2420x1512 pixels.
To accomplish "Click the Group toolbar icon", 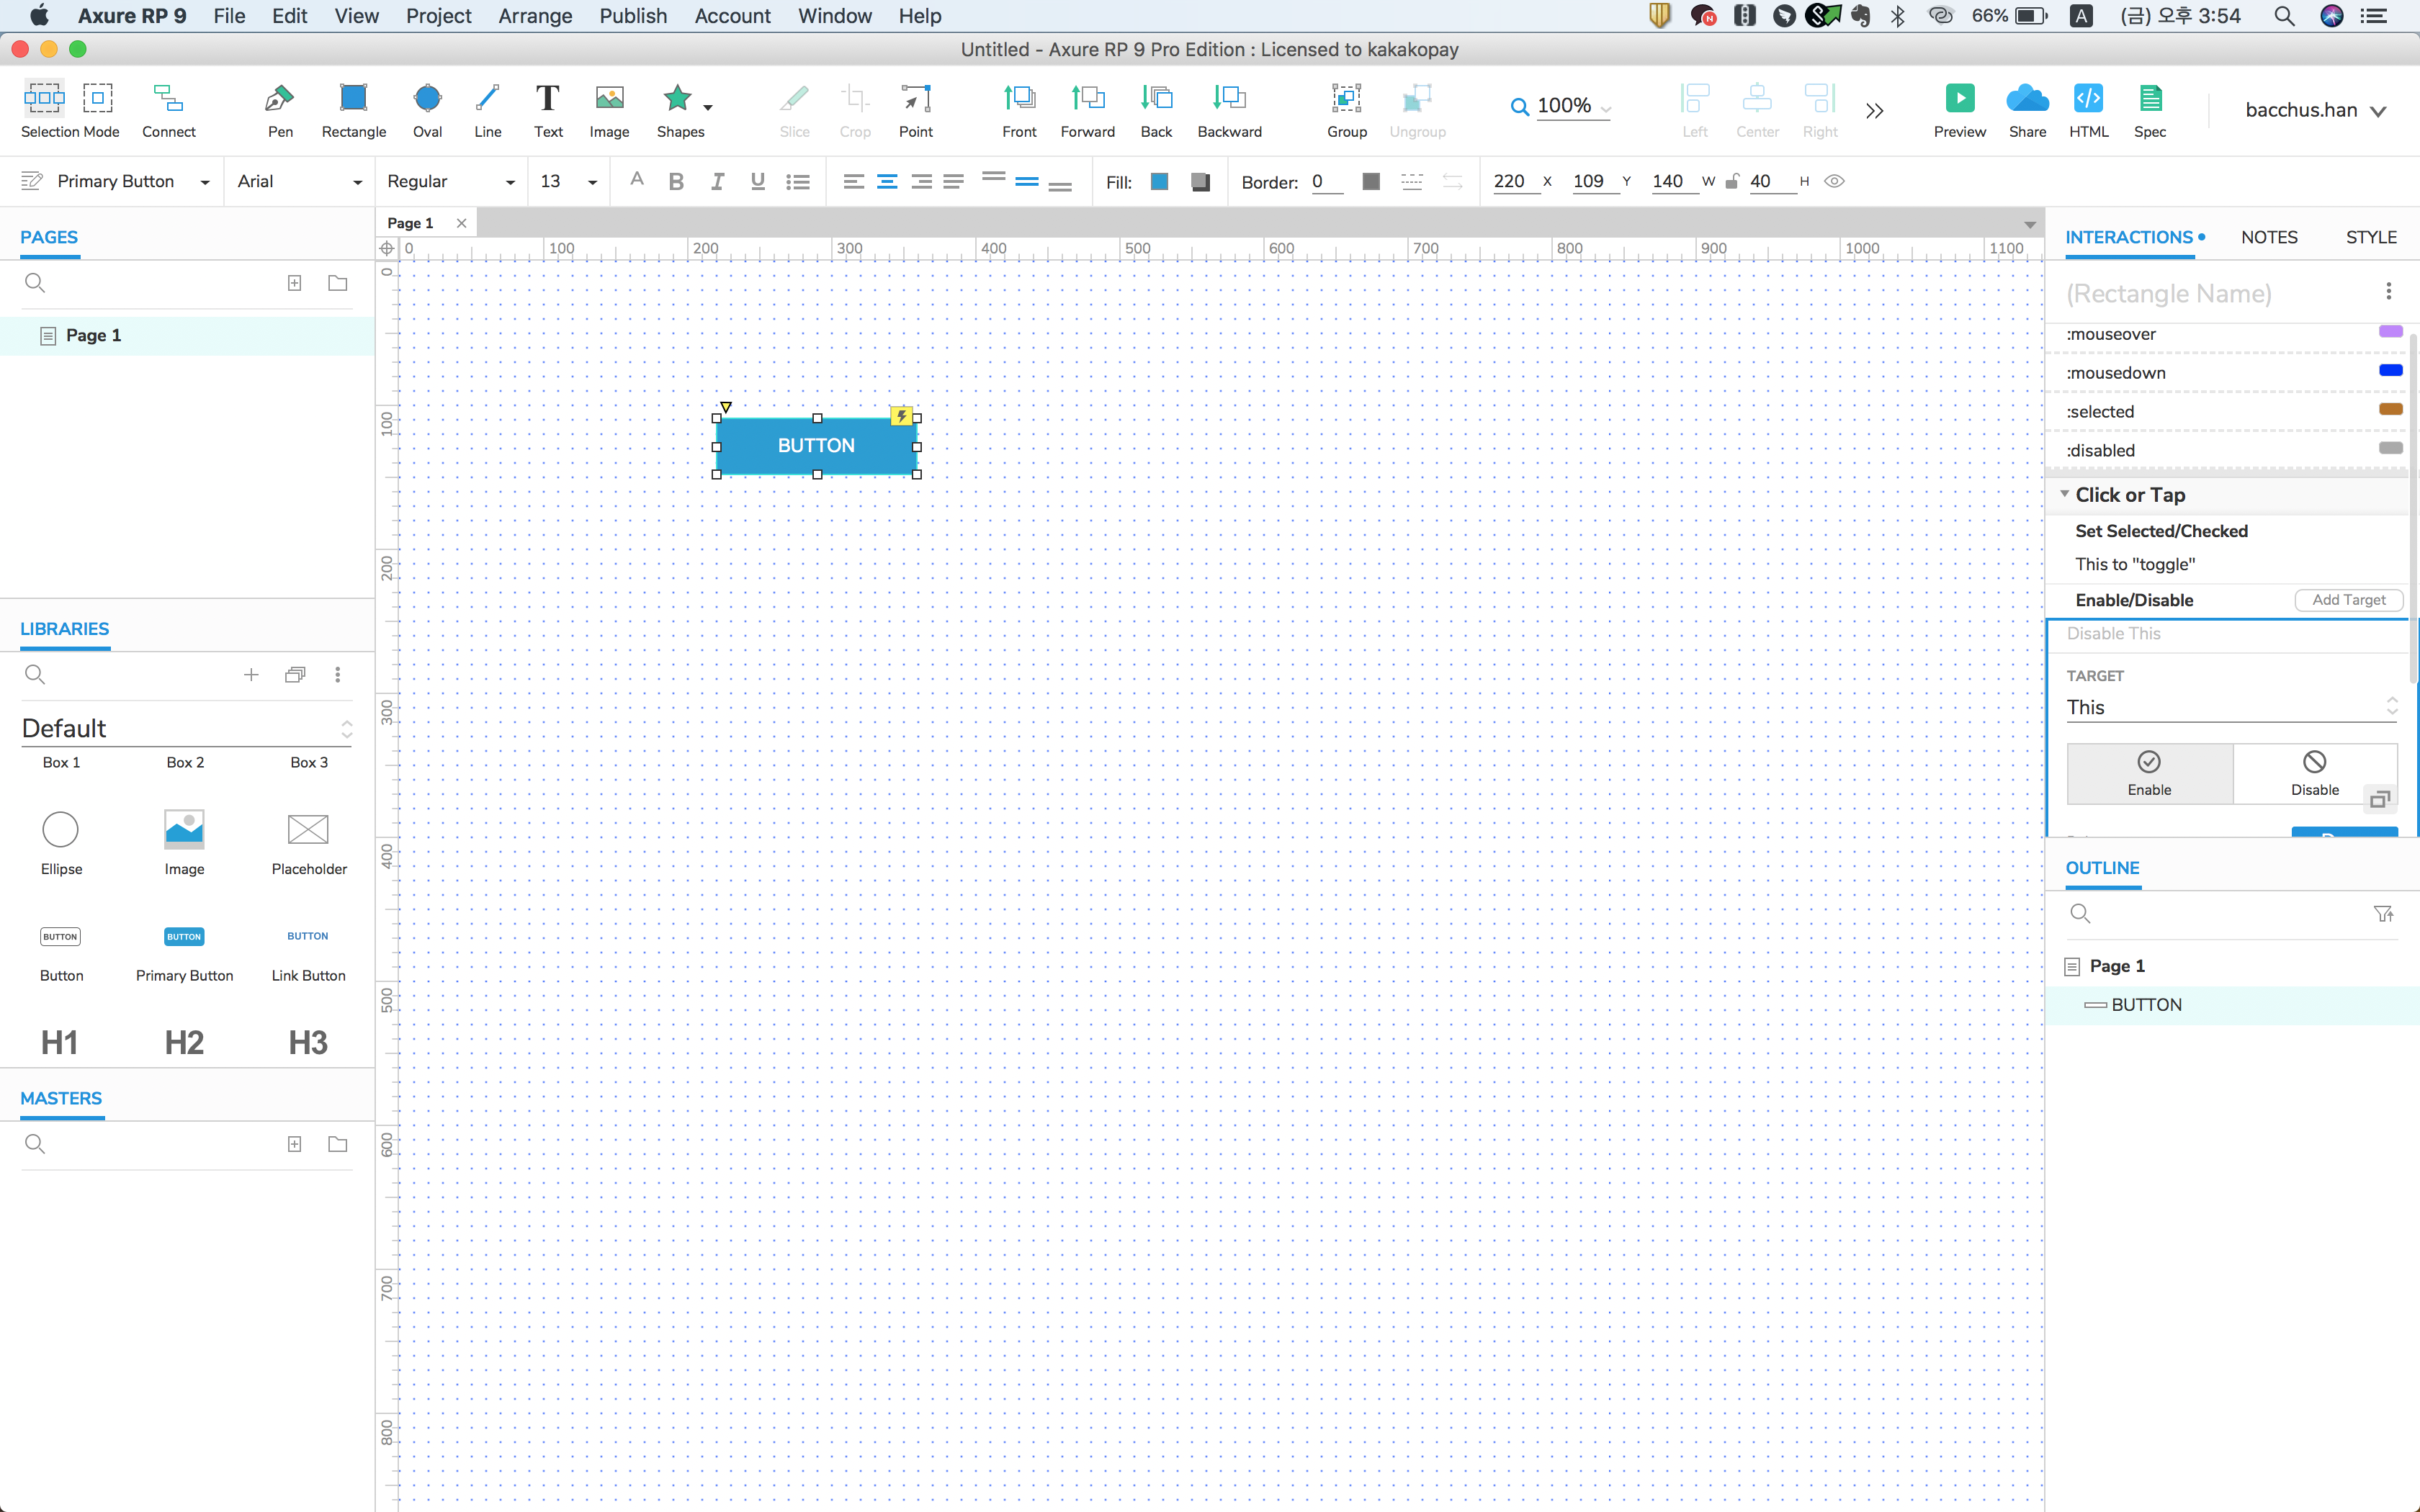I will point(1346,99).
